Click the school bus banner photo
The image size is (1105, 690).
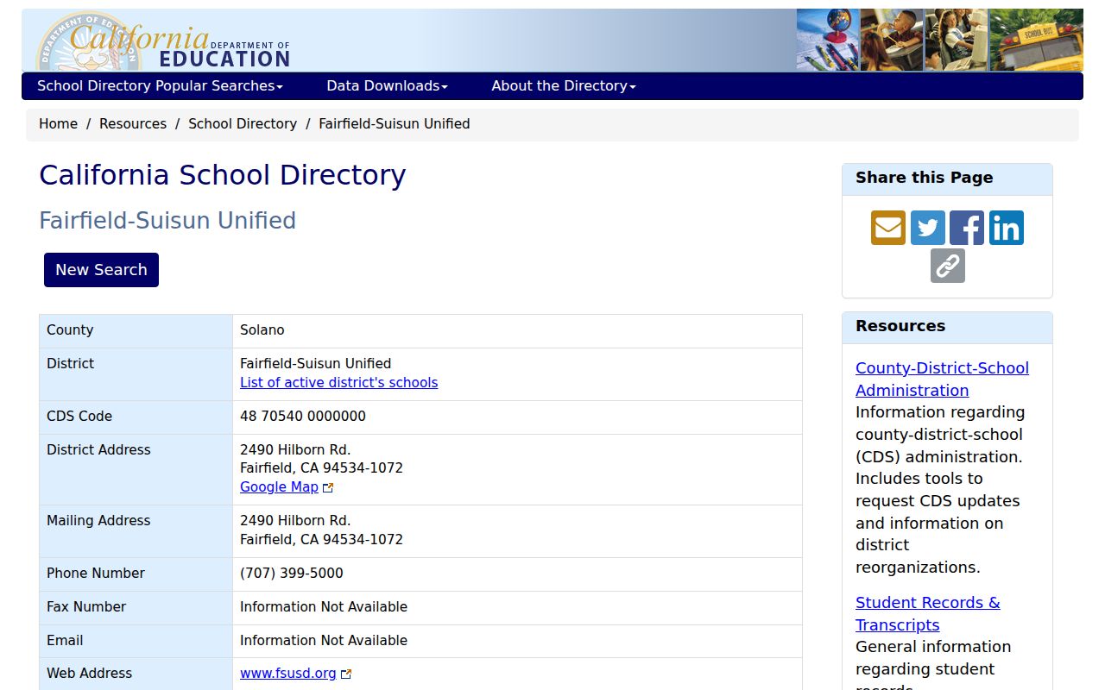pos(1036,40)
